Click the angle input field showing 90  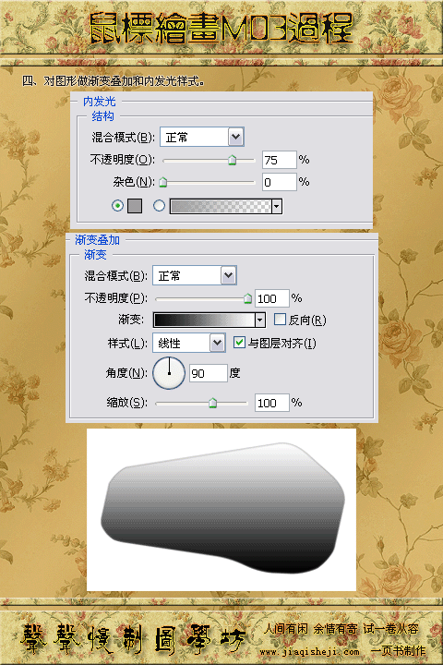[x=209, y=373]
